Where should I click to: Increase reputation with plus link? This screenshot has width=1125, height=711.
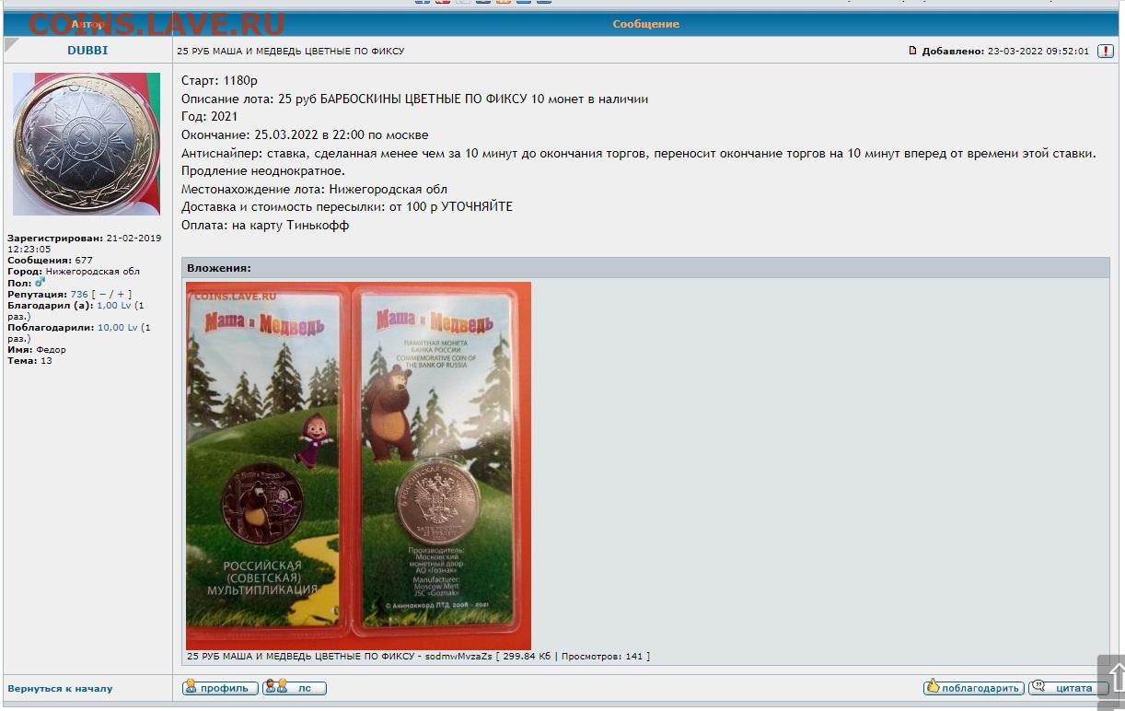pos(120,295)
